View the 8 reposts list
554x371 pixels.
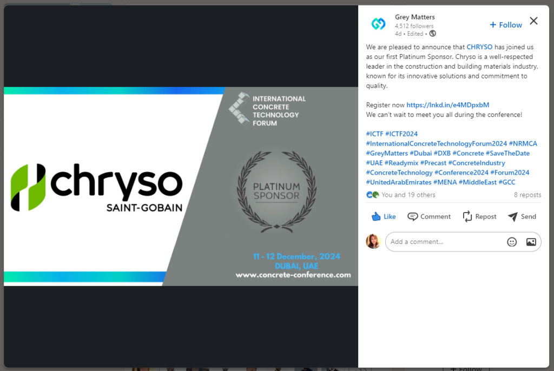(527, 195)
